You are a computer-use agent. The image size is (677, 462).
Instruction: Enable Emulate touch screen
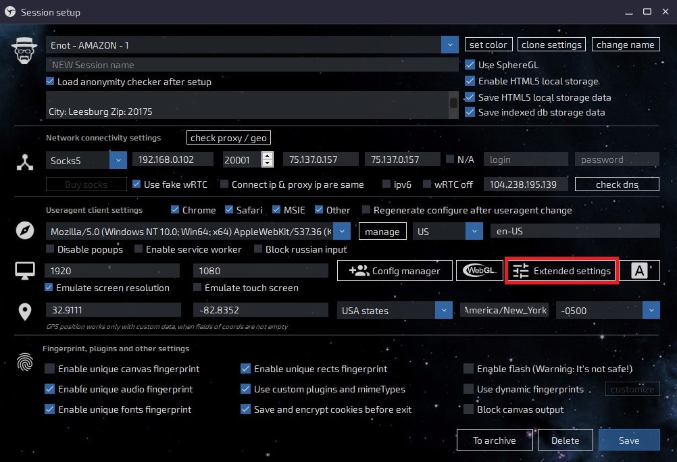(197, 287)
